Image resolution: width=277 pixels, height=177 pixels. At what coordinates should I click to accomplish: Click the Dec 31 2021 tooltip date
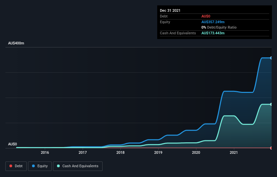point(170,10)
